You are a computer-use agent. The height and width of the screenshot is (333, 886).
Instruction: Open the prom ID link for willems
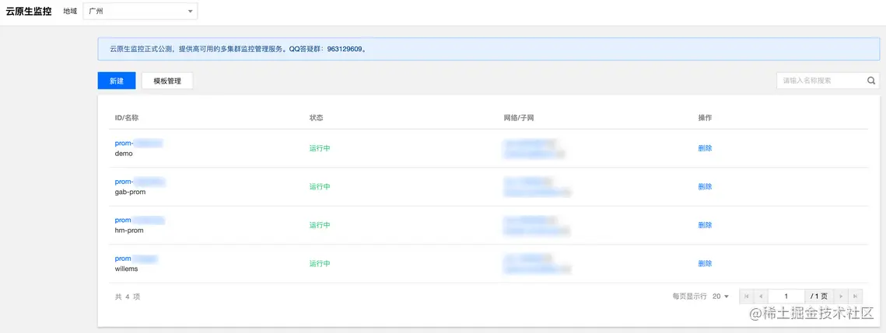[135, 258]
